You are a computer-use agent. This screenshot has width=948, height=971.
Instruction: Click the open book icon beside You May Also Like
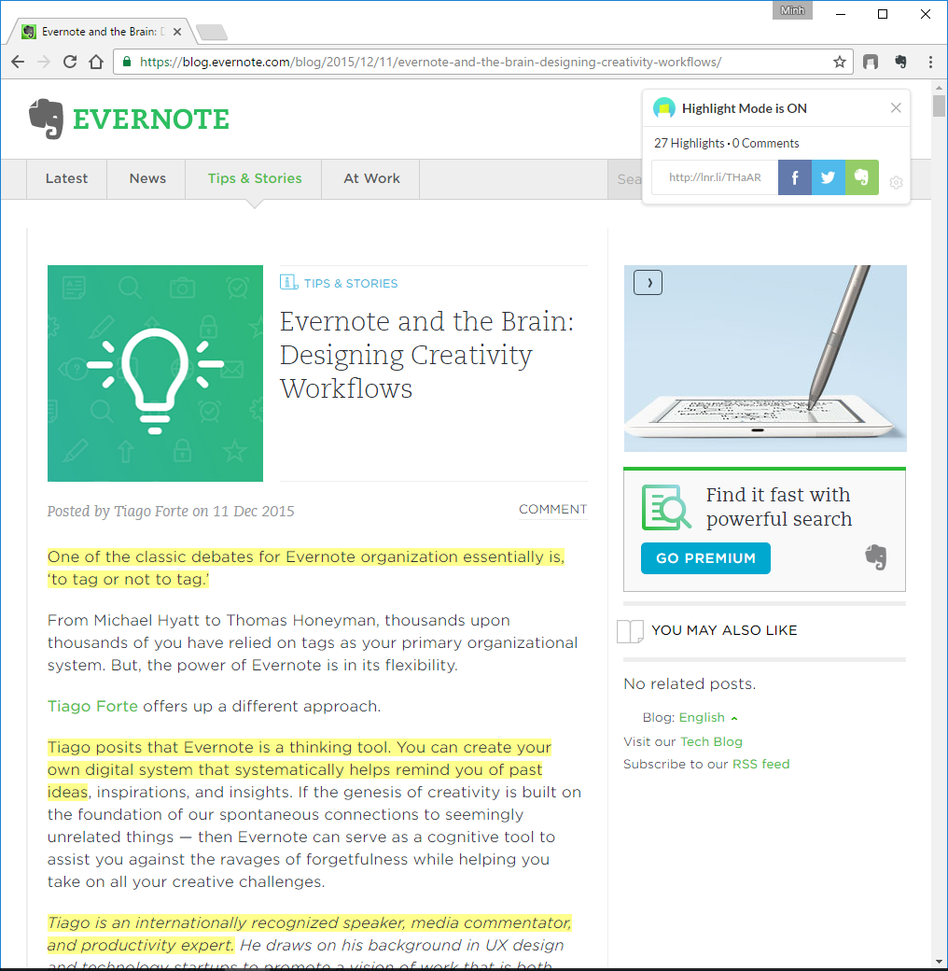point(630,631)
